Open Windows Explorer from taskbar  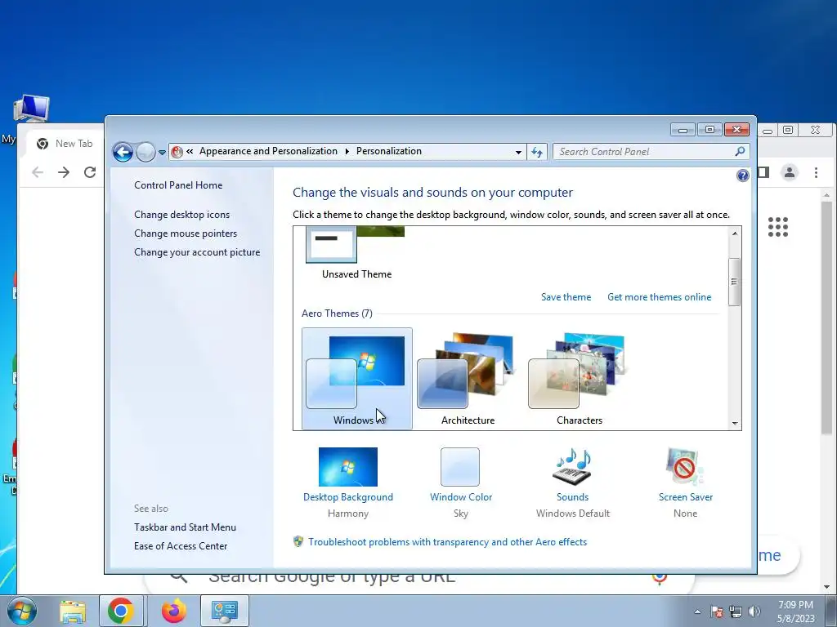[73, 611]
